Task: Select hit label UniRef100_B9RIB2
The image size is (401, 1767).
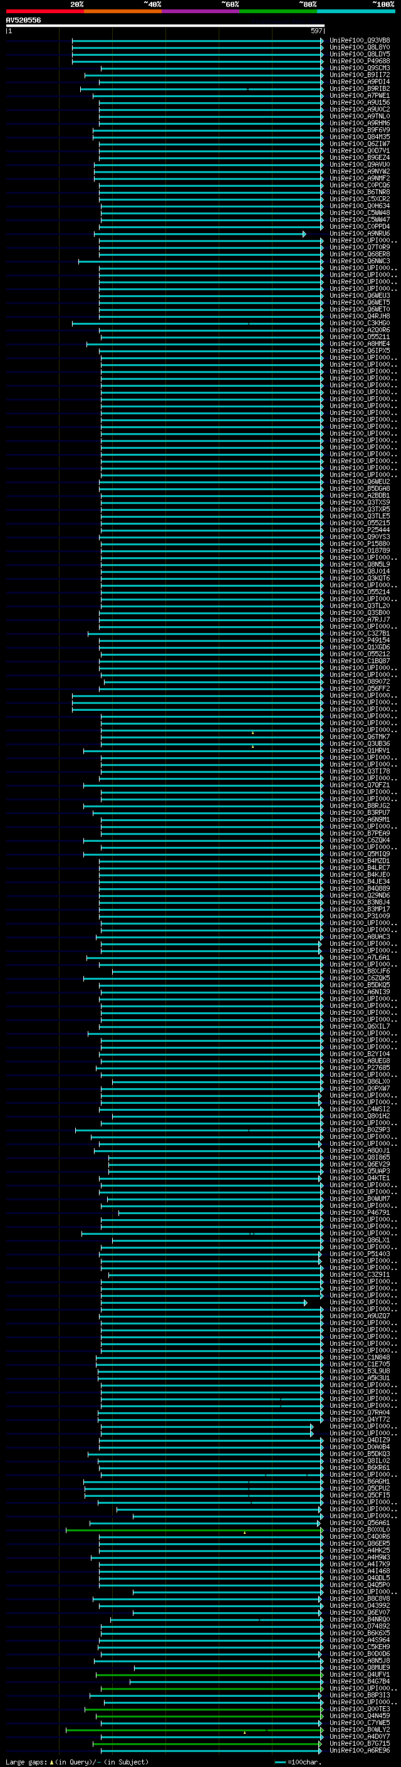Action: coord(360,88)
